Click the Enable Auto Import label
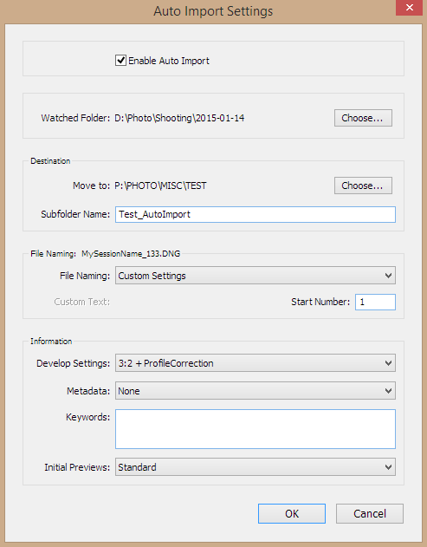 [x=169, y=61]
